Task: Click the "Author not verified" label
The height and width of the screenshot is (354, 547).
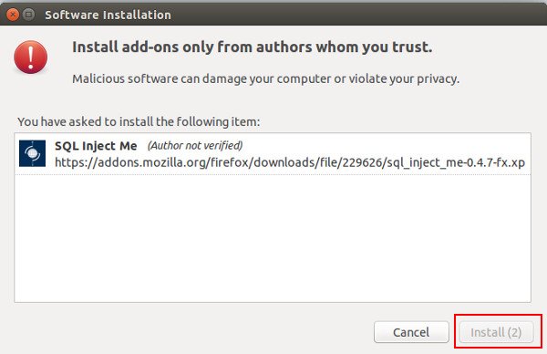Action: 195,145
